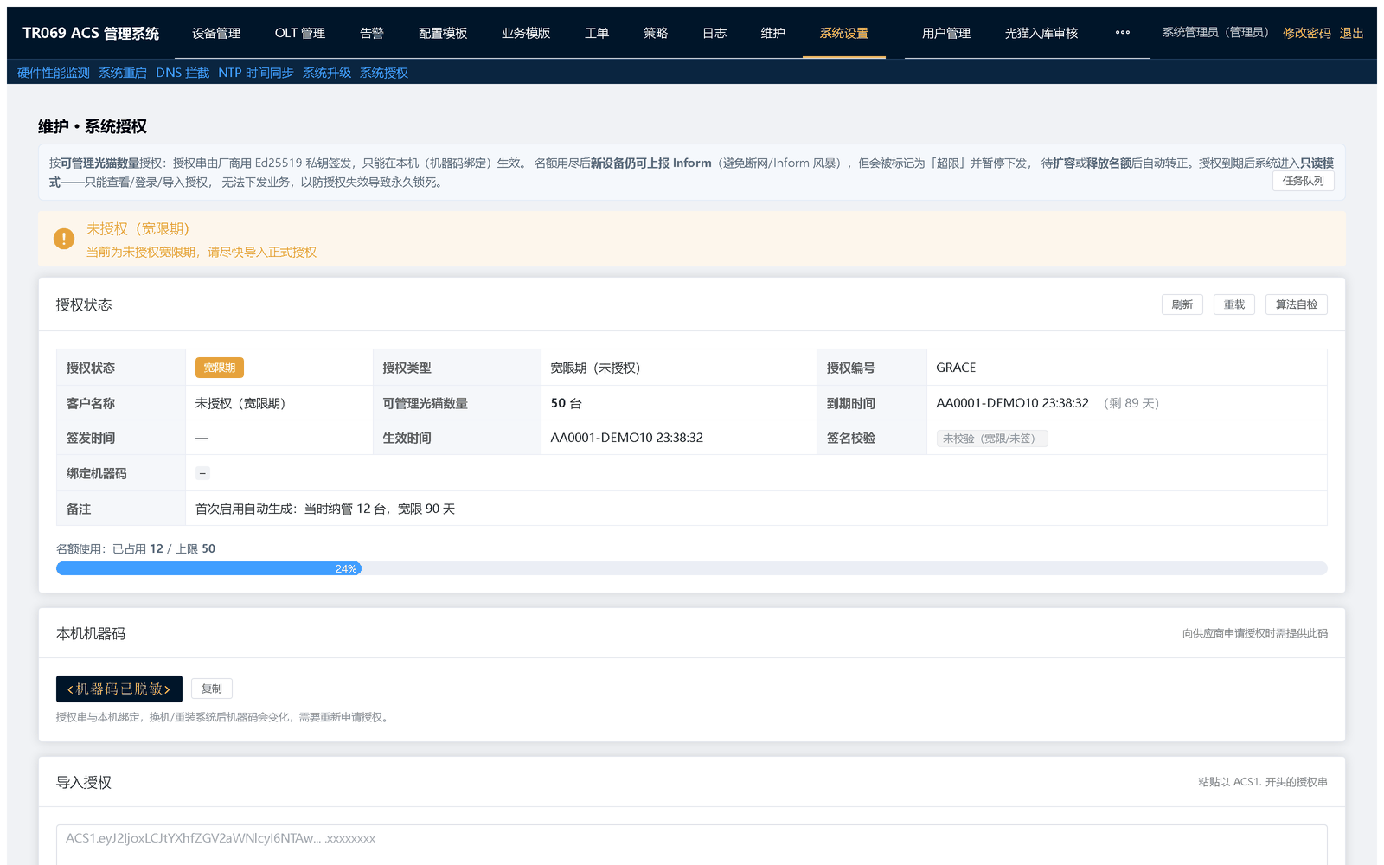Viewport: 1384px width, 865px height.
Task: Click the 未校验（宽限/未签）signature badge
Action: [x=992, y=439]
